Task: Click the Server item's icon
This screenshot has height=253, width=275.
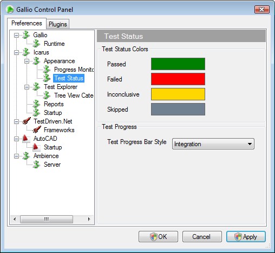Action: point(36,165)
